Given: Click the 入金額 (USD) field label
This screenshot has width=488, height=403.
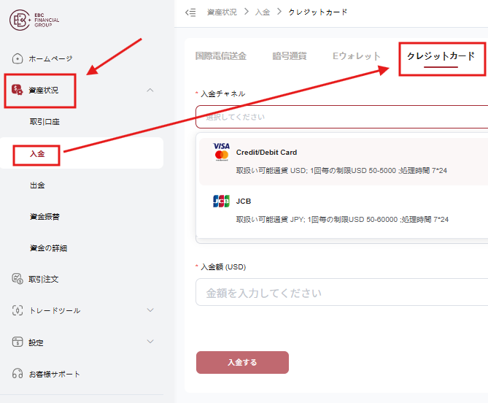Looking at the screenshot, I should (223, 267).
